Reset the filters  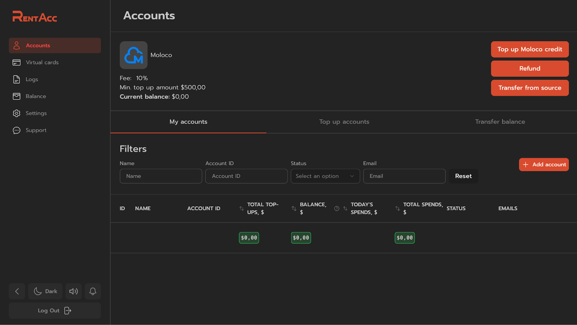463,176
